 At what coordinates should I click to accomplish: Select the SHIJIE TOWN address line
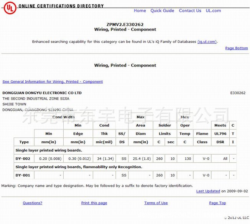tap(14, 104)
